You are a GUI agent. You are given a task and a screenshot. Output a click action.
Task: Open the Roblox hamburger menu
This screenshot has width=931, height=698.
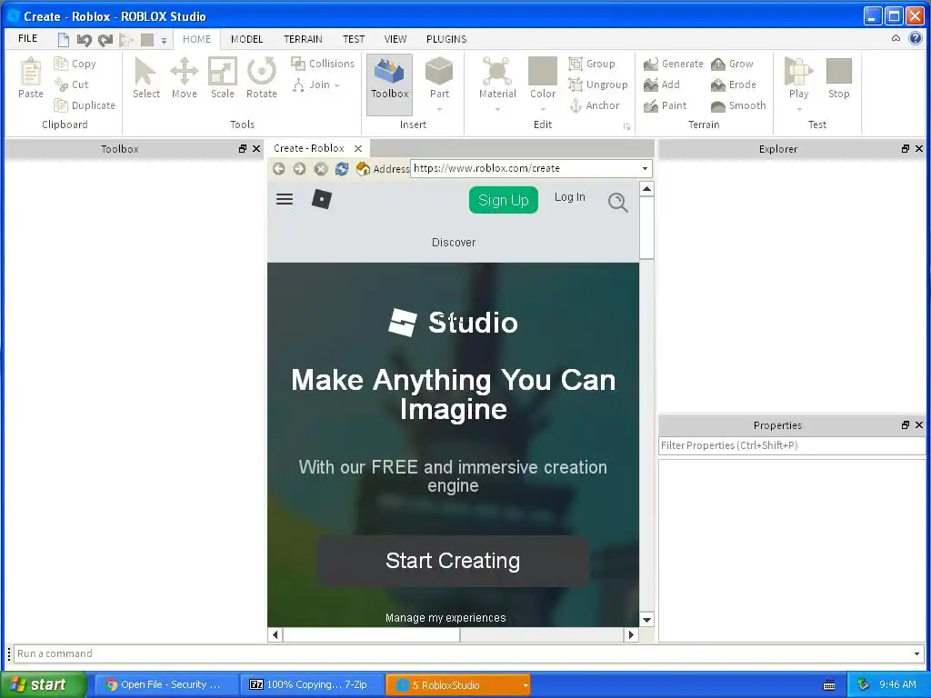[x=285, y=199]
